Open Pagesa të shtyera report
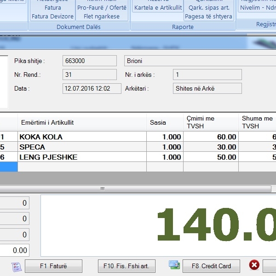 click(209, 17)
